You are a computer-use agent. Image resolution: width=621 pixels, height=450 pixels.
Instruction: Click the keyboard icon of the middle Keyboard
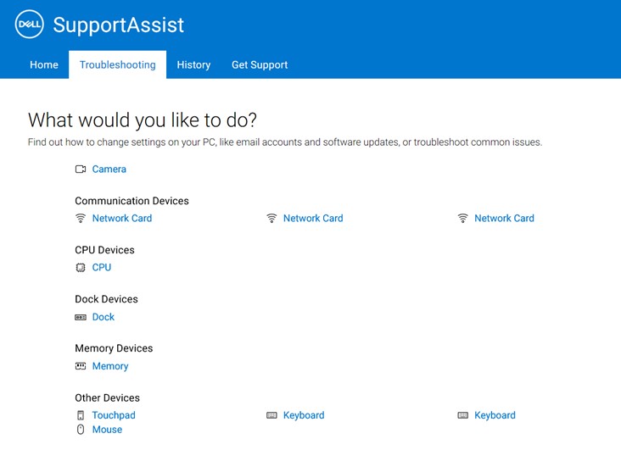(x=271, y=415)
